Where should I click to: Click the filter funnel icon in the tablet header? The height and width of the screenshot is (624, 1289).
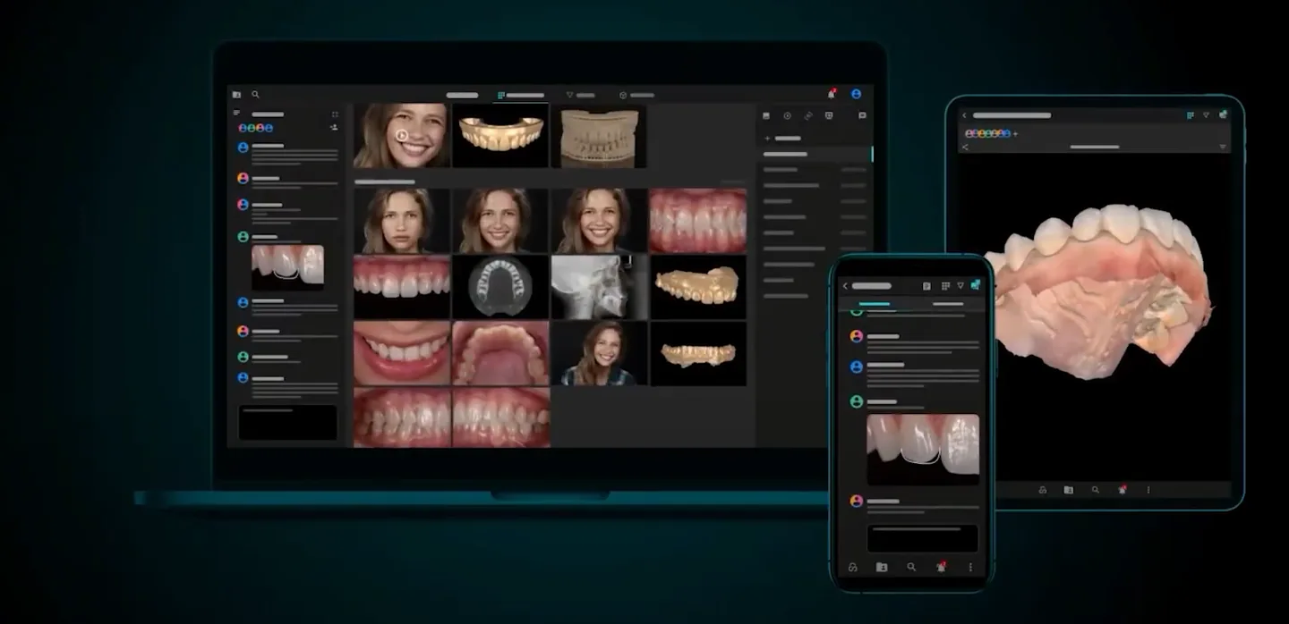1206,115
